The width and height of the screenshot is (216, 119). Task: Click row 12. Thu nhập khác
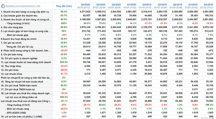(11, 66)
